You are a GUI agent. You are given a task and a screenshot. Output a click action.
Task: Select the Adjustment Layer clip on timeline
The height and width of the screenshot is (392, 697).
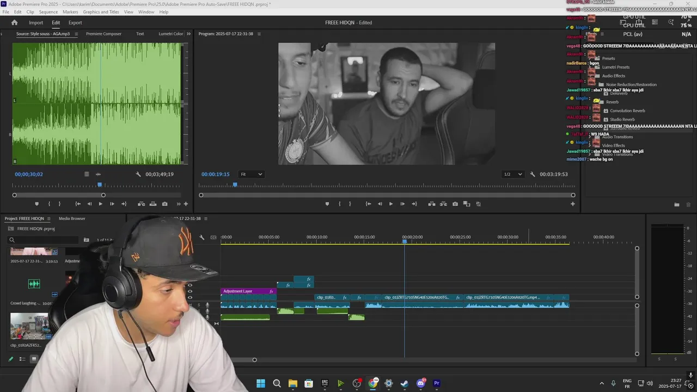[x=248, y=291]
